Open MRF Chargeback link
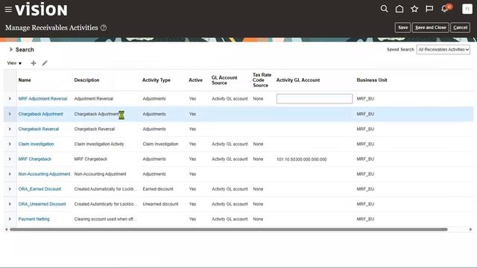This screenshot has height=268, width=477. pyautogui.click(x=35, y=159)
